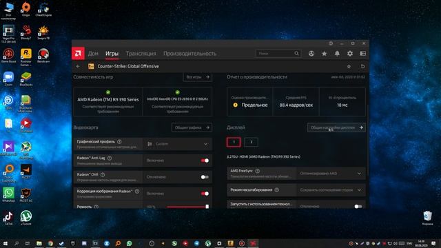
Task: Go back using the left arrow icon
Action: [78, 66]
